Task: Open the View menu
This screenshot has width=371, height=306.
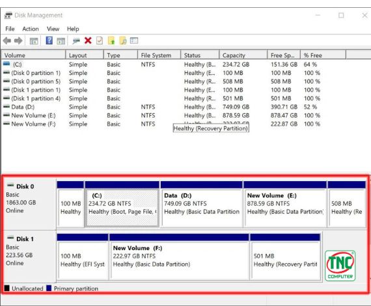Action: (x=53, y=29)
